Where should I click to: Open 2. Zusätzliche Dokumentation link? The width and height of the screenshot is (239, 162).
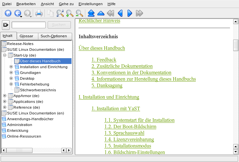(x=122, y=66)
